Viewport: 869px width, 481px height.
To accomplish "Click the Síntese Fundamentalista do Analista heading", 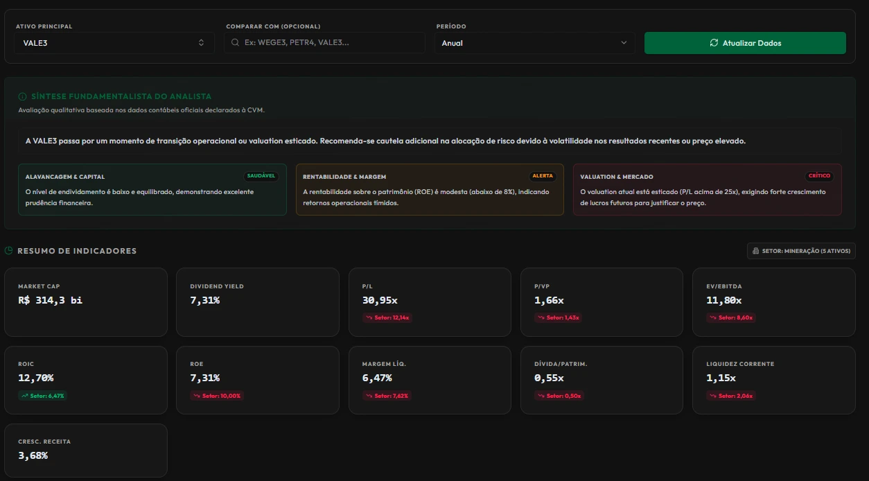I will click(121, 97).
